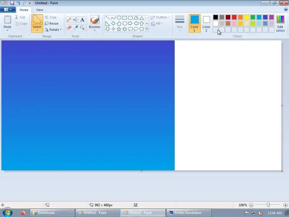
Task: Open the Downloads taskbar window
Action: tap(52, 213)
